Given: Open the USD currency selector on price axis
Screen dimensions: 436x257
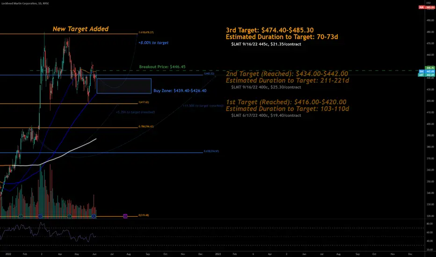Looking at the screenshot, I should pyautogui.click(x=428, y=3).
